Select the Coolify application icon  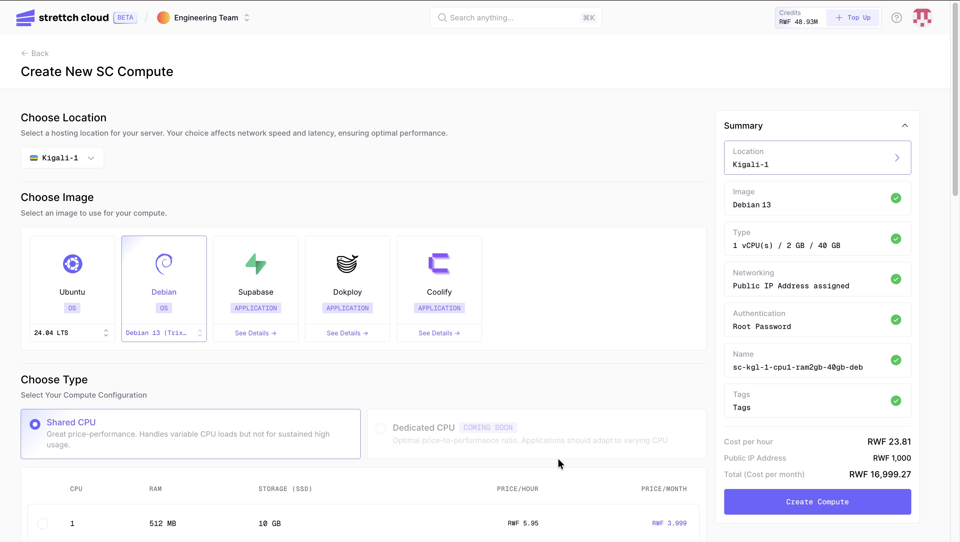pos(439,264)
